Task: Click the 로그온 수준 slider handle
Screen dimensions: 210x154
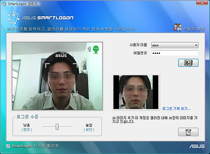Action: pyautogui.click(x=57, y=127)
